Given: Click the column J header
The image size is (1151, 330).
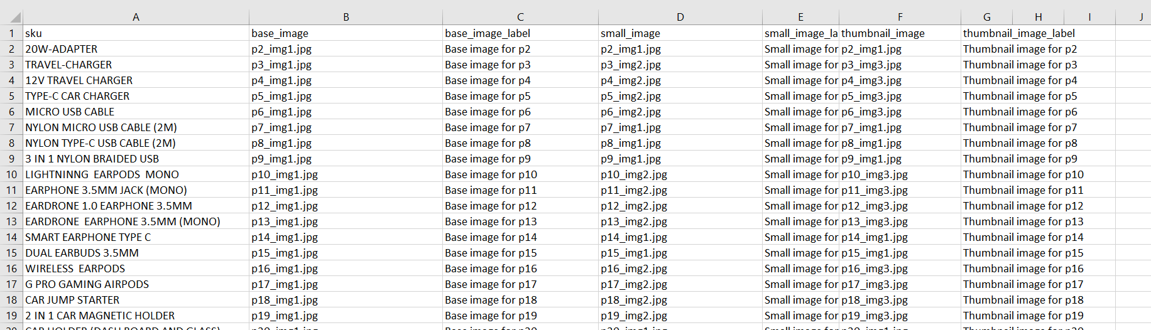Looking at the screenshot, I should coord(1141,18).
